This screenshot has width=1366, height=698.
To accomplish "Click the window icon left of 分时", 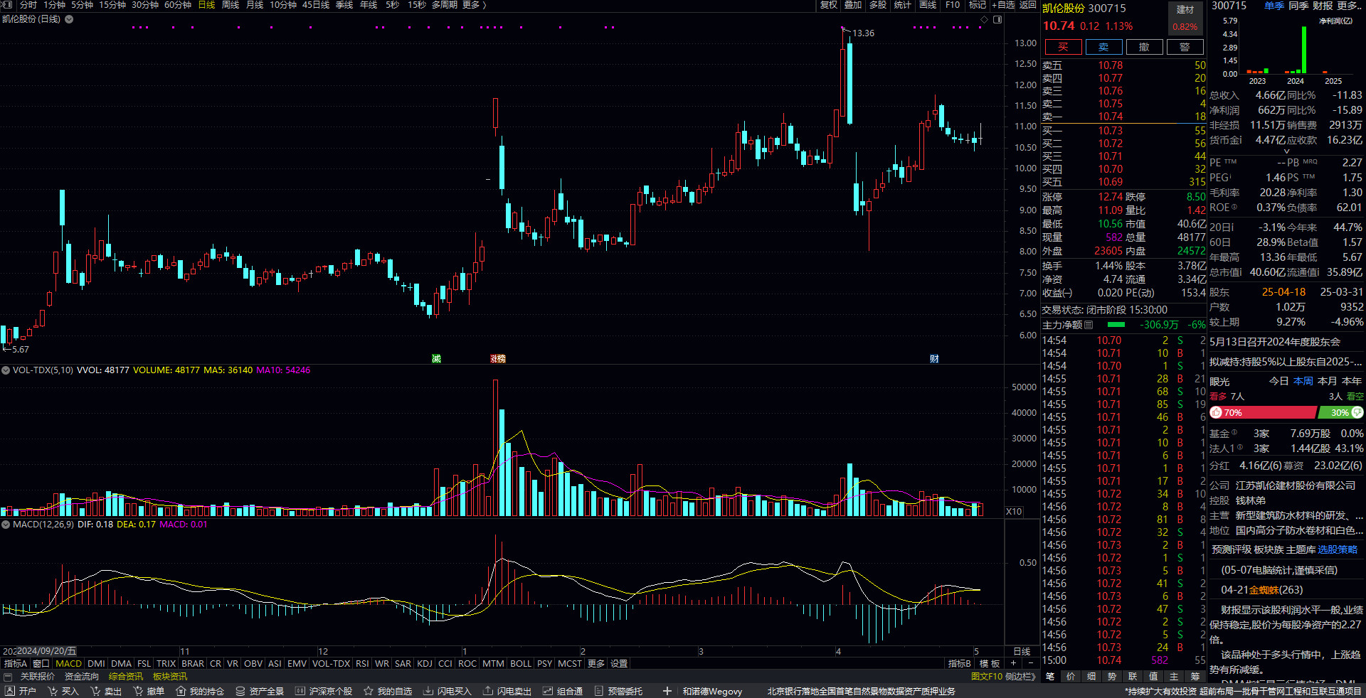I will [8, 4].
